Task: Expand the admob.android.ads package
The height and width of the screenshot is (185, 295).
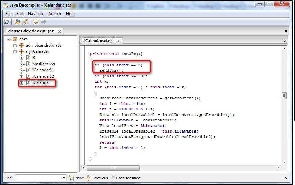Action: [x=15, y=45]
